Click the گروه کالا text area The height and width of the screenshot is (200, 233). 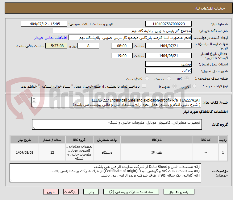pos(117,124)
